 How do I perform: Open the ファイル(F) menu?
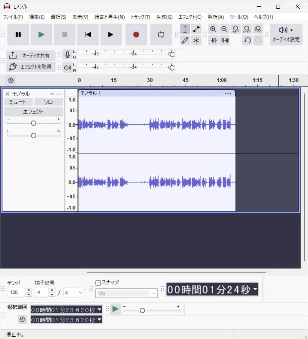click(13, 17)
